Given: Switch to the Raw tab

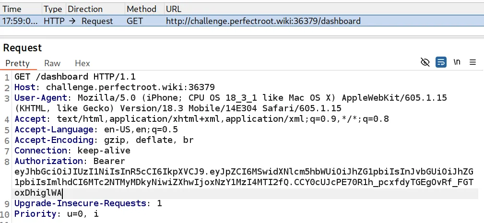Looking at the screenshot, I should pyautogui.click(x=52, y=63).
